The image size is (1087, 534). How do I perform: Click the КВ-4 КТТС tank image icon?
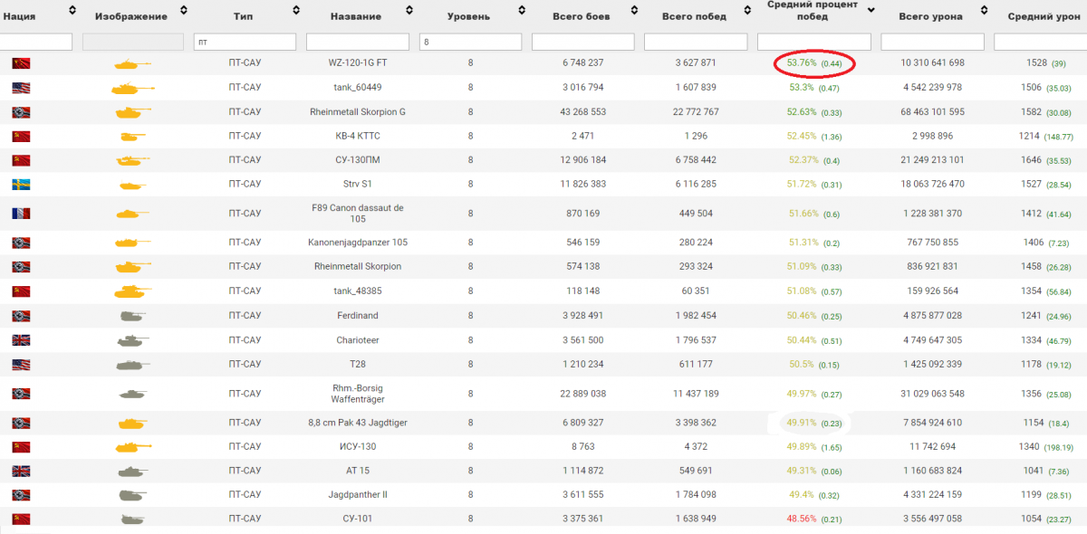(132, 136)
